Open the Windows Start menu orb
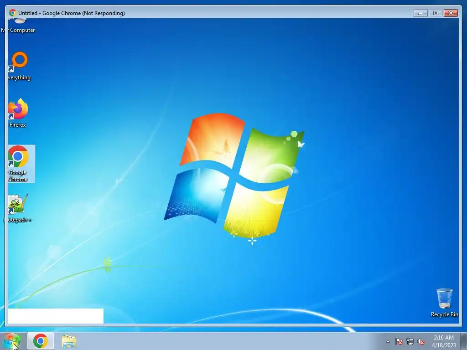 (x=12, y=341)
